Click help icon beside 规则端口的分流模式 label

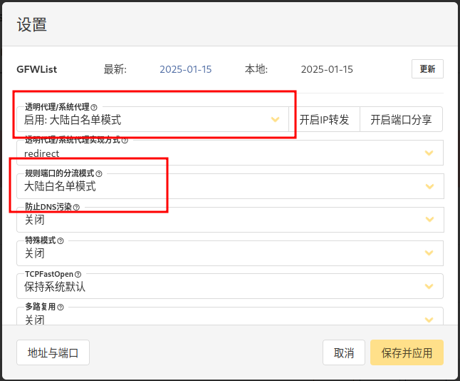(x=99, y=173)
